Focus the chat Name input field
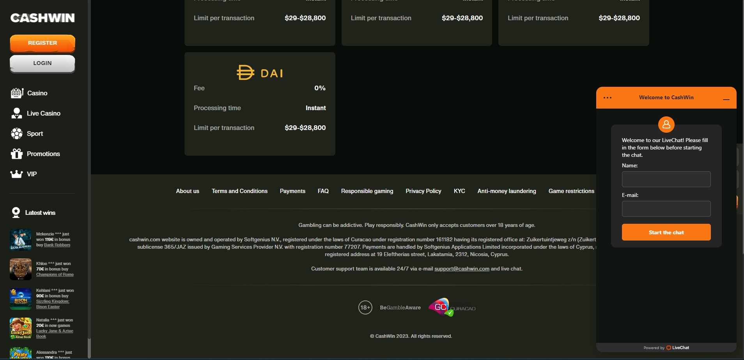This screenshot has height=360, width=744. (x=666, y=179)
